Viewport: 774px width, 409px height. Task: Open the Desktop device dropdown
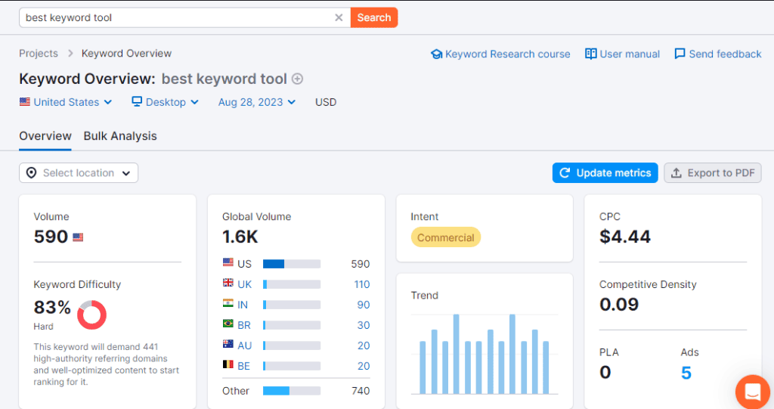tap(166, 102)
